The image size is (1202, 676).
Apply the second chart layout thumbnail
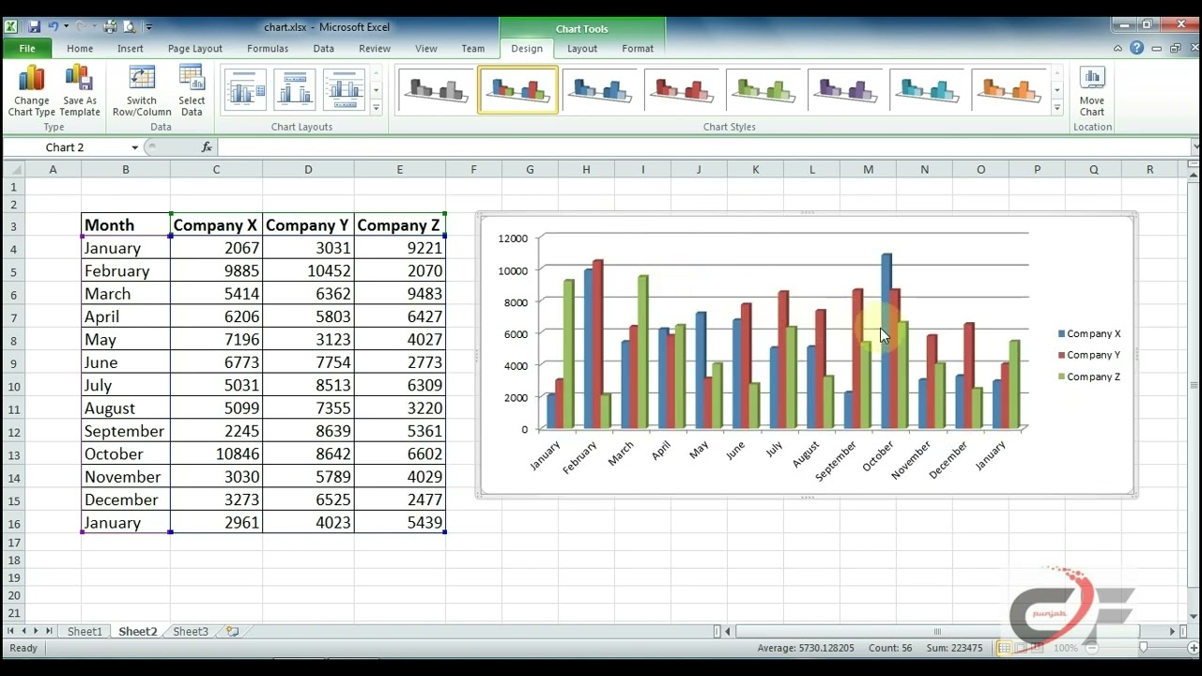(294, 90)
